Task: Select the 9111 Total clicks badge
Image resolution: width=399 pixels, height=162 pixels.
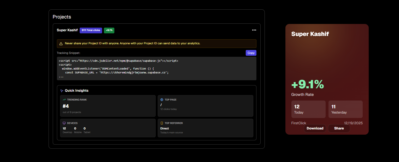Action: point(91,30)
